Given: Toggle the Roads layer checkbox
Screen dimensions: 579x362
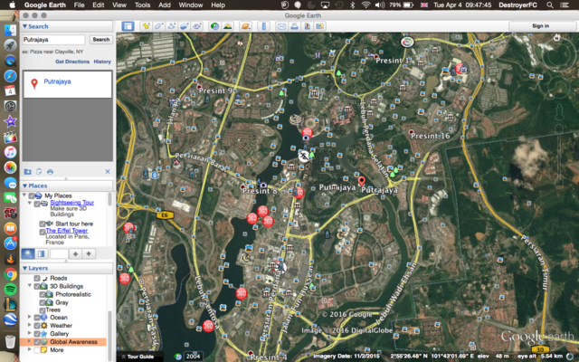Looking at the screenshot, I should (37, 278).
